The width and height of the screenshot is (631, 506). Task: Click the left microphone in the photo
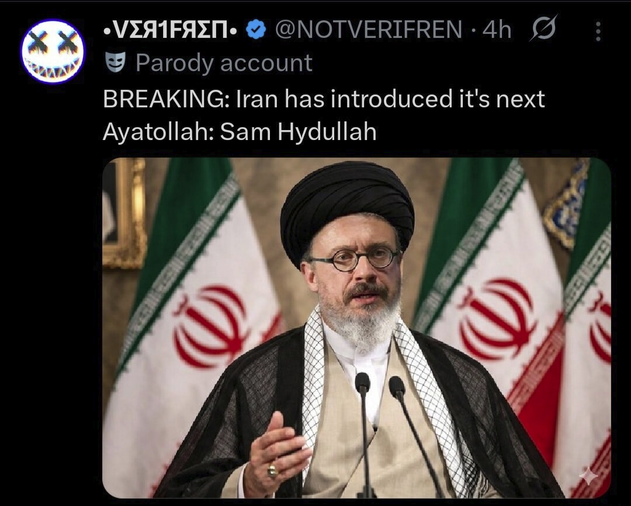[363, 434]
